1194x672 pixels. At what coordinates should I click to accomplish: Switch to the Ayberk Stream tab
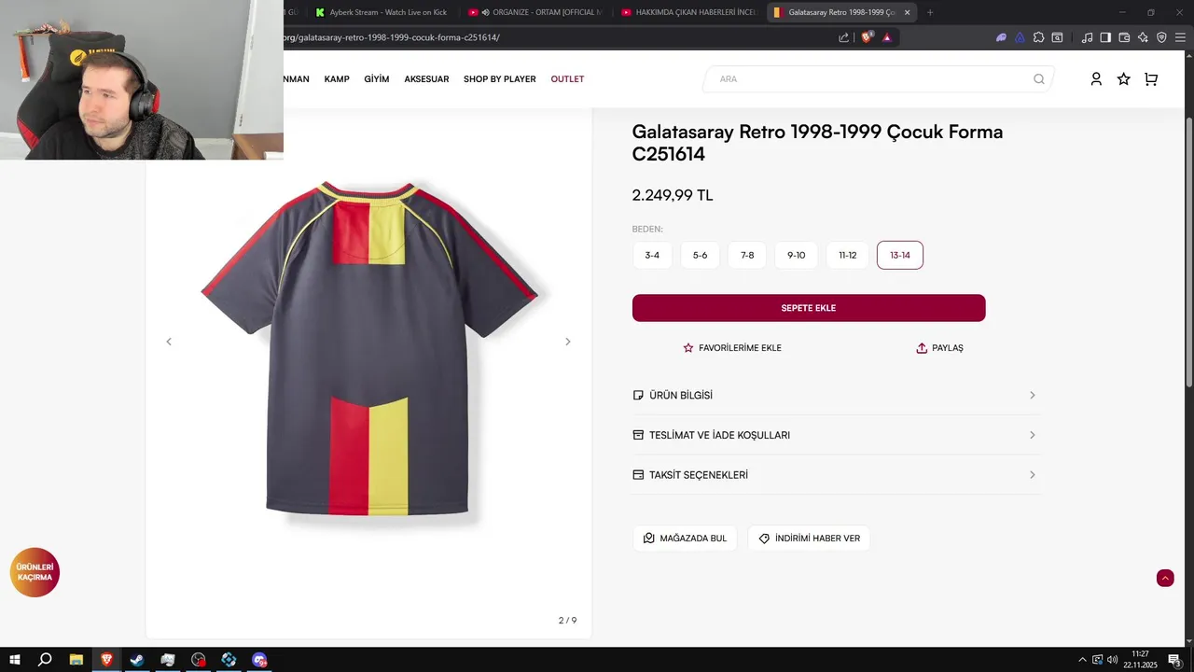tap(381, 12)
